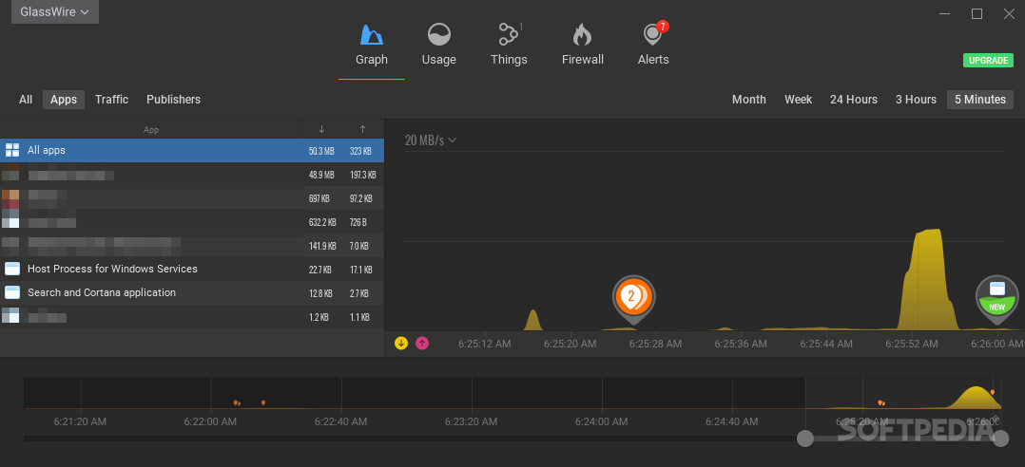Open the Things tab
The image size is (1025, 467).
509,45
